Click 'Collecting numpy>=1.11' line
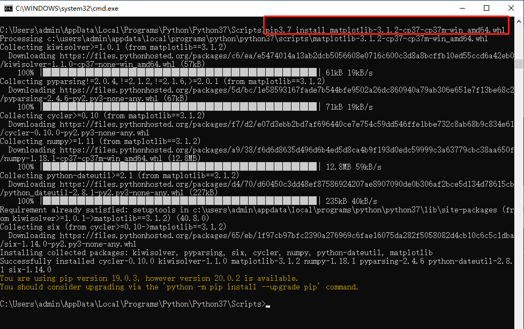This screenshot has width=524, height=329. pos(100,141)
